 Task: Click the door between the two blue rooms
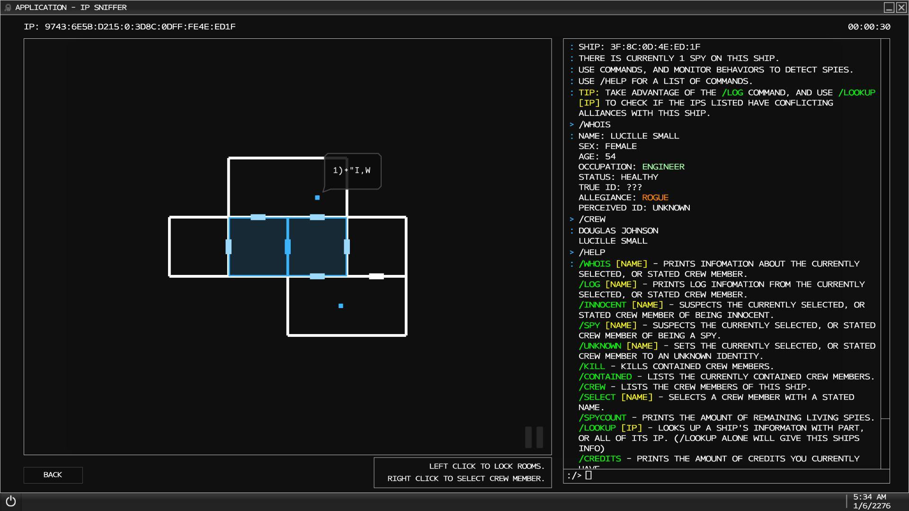pyautogui.click(x=287, y=247)
